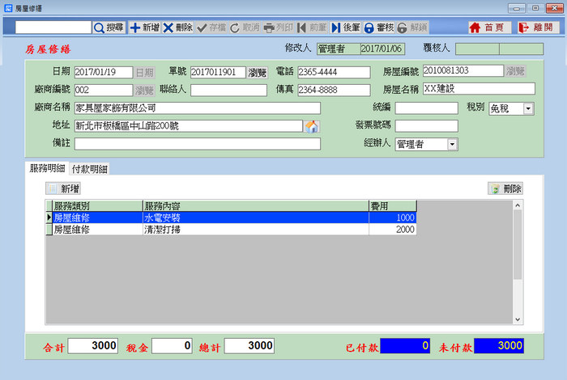Open the 稅別 dropdown
The image size is (567, 380).
point(528,108)
